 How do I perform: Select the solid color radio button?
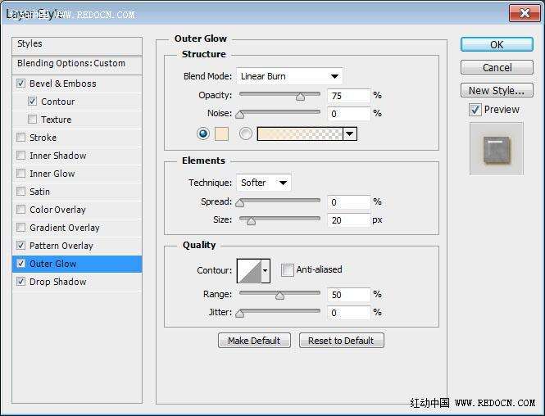pyautogui.click(x=202, y=133)
